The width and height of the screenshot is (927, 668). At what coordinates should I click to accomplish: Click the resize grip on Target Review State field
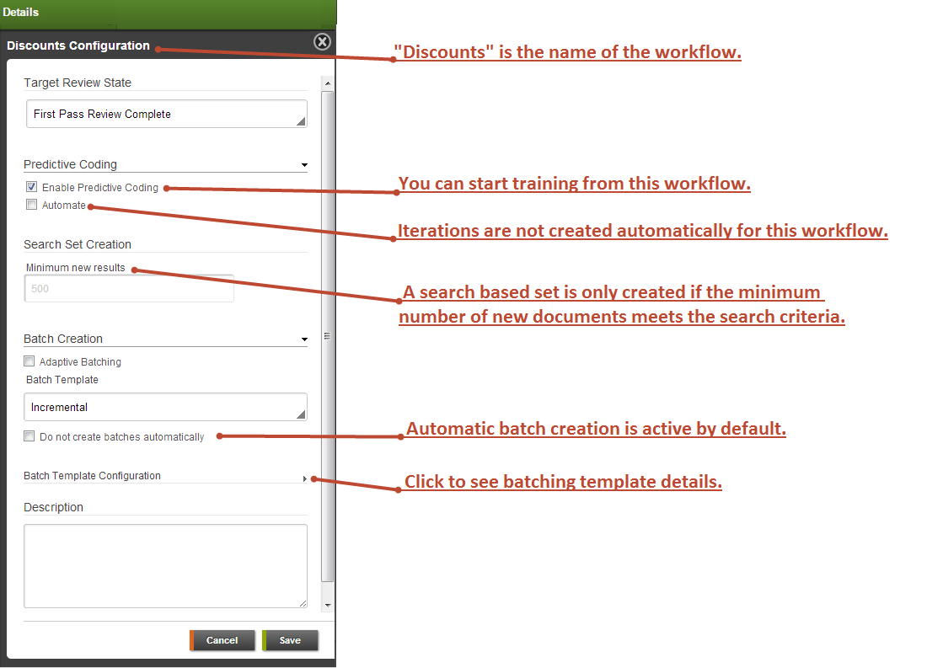[301, 120]
